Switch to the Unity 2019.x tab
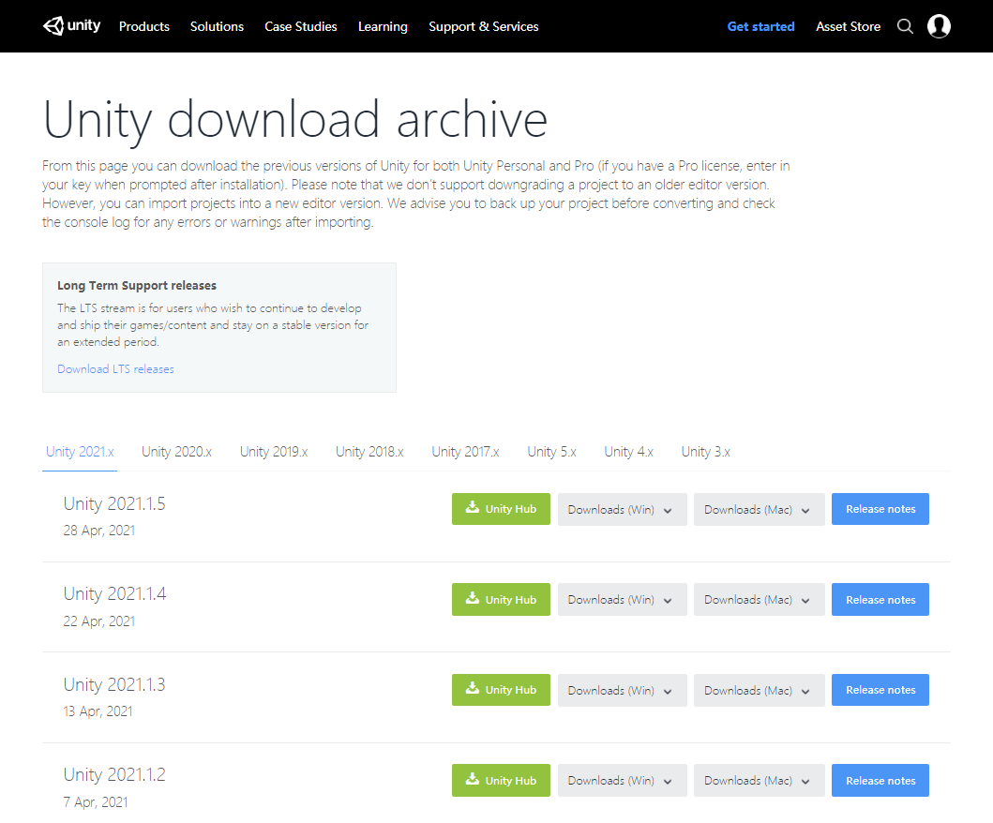The image size is (993, 823). point(273,451)
